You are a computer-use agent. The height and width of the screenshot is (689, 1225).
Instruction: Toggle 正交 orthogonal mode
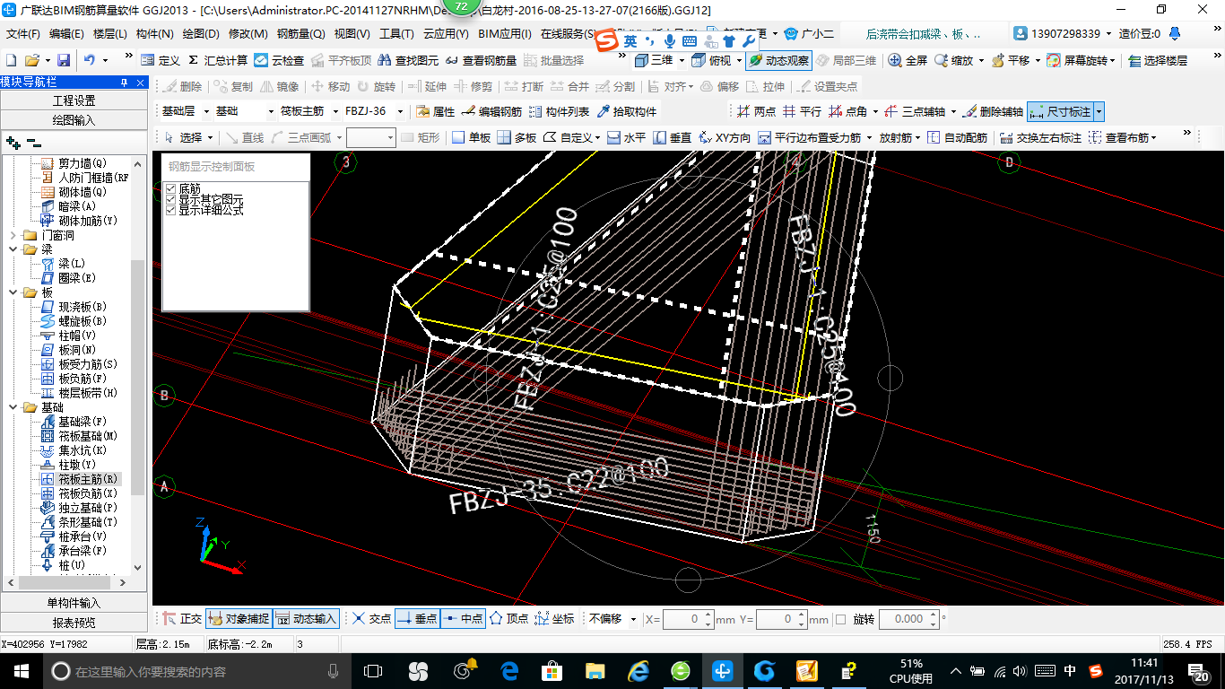tap(182, 618)
